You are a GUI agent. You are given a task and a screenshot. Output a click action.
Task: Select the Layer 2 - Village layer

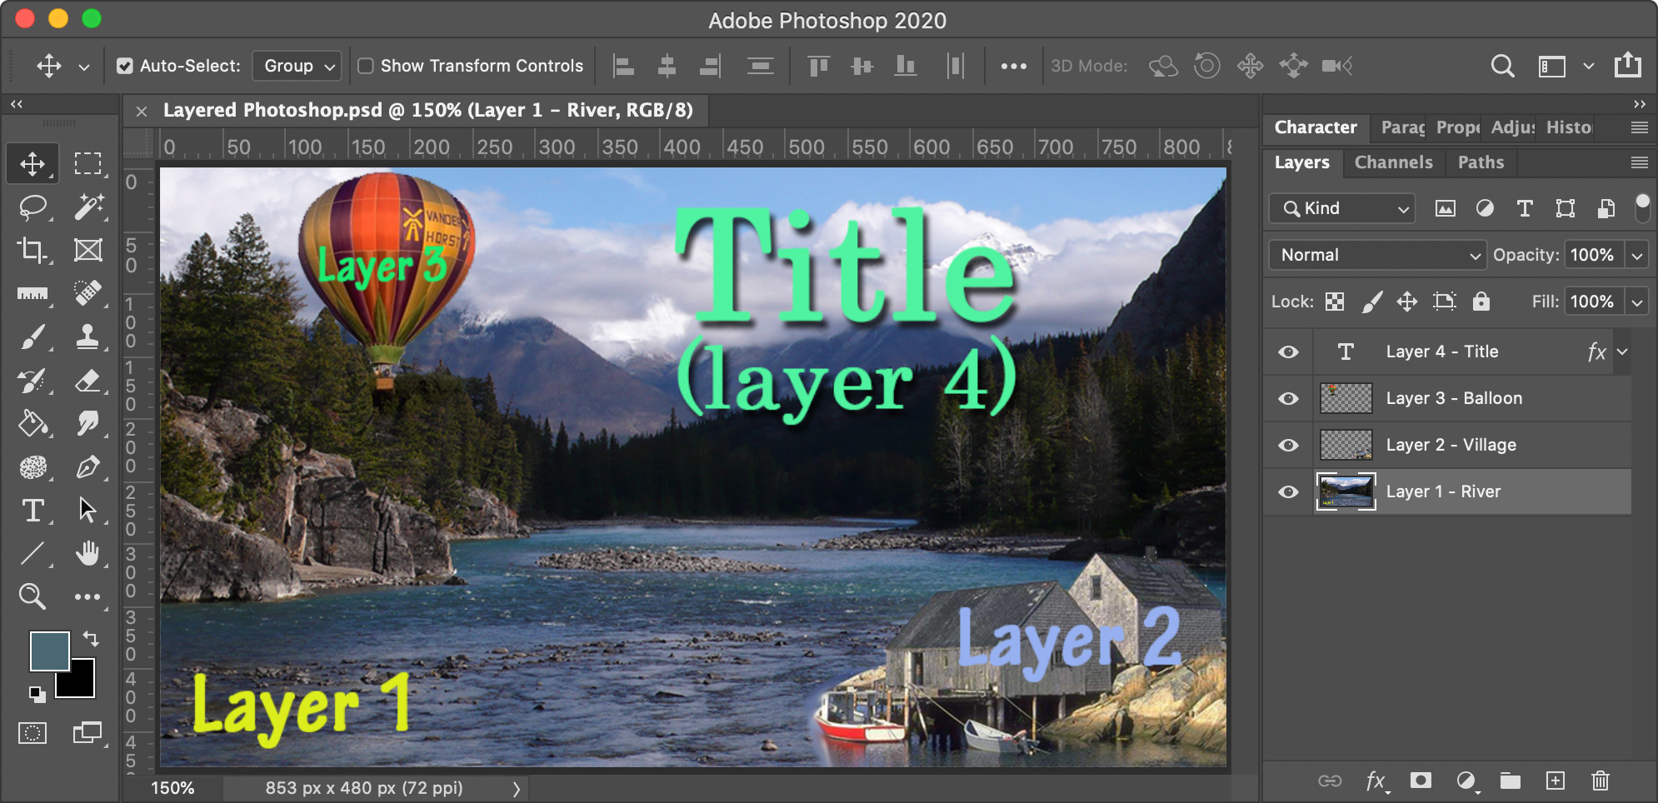pos(1451,445)
